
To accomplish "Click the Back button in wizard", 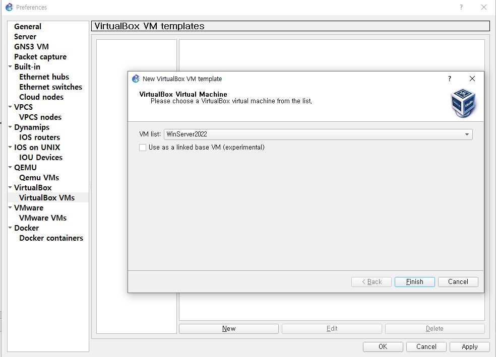I will pos(371,282).
